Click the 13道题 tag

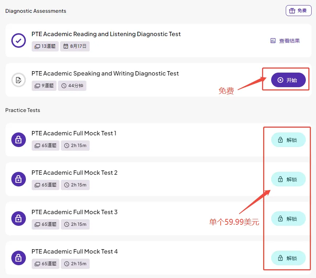click(x=45, y=46)
